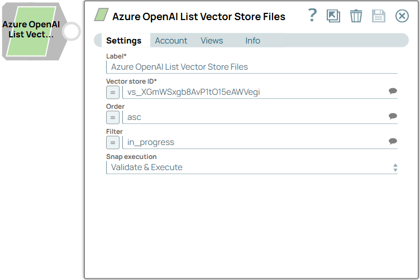Open suggestions bubble for Order field
Screen dimensions: 420x280
pyautogui.click(x=393, y=117)
